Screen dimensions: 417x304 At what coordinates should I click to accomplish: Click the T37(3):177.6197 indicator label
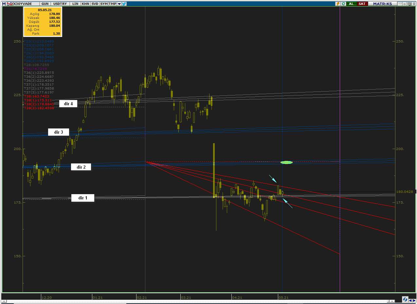point(39,92)
